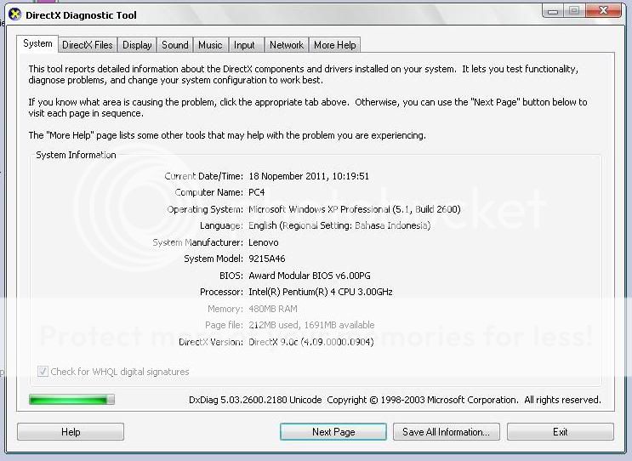632x461 pixels.
Task: Maximize the DirectX Diagnostic Tool window
Action: (x=574, y=11)
